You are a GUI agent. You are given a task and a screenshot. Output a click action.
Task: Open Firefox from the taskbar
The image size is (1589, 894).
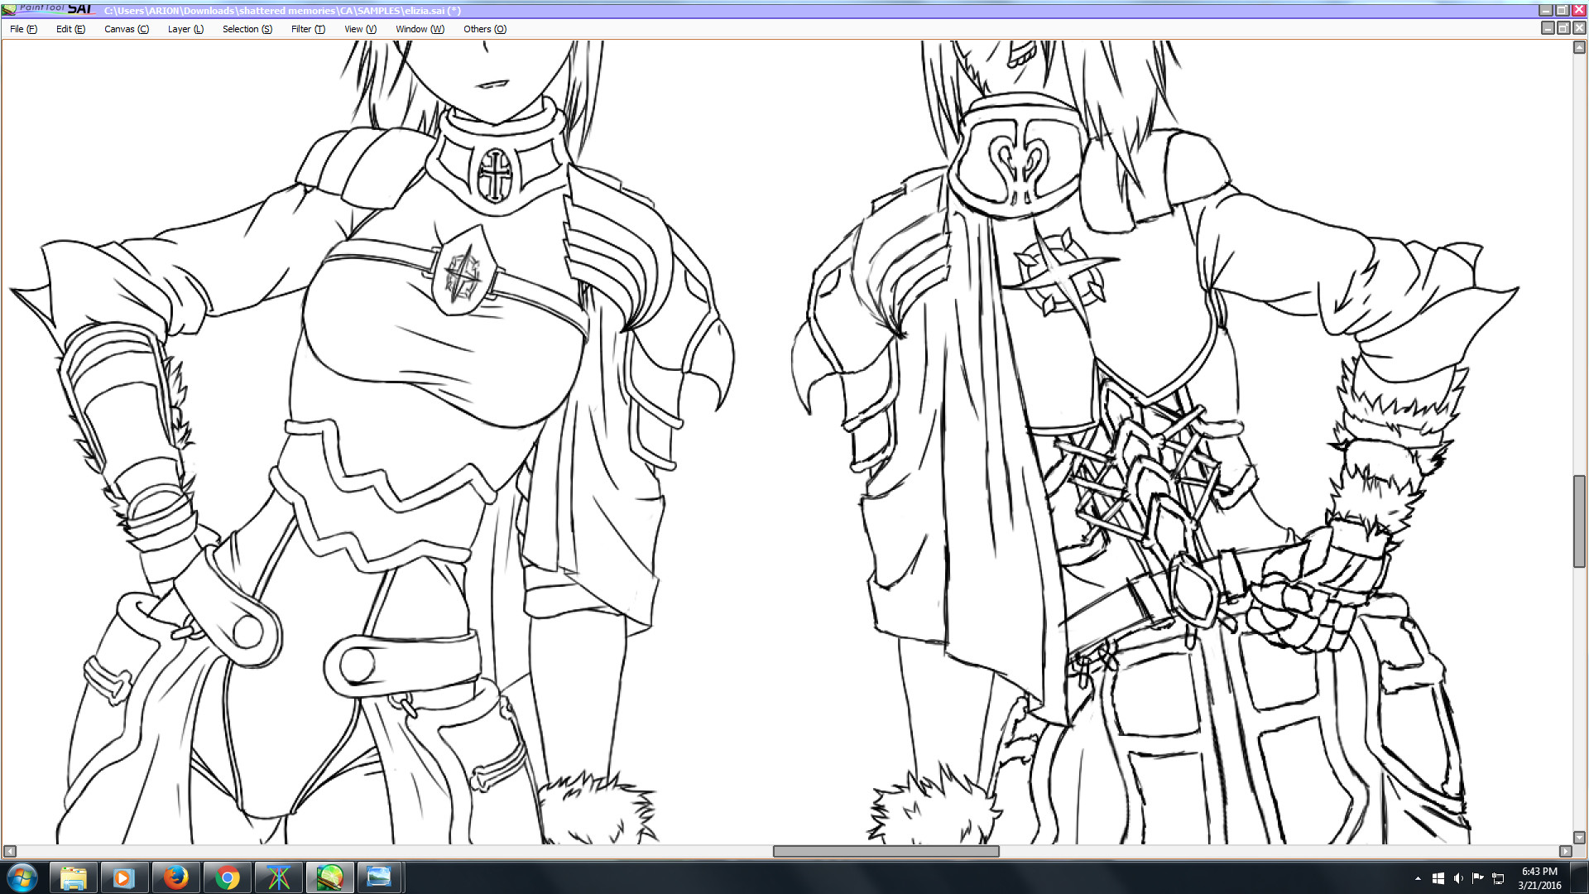tap(176, 877)
